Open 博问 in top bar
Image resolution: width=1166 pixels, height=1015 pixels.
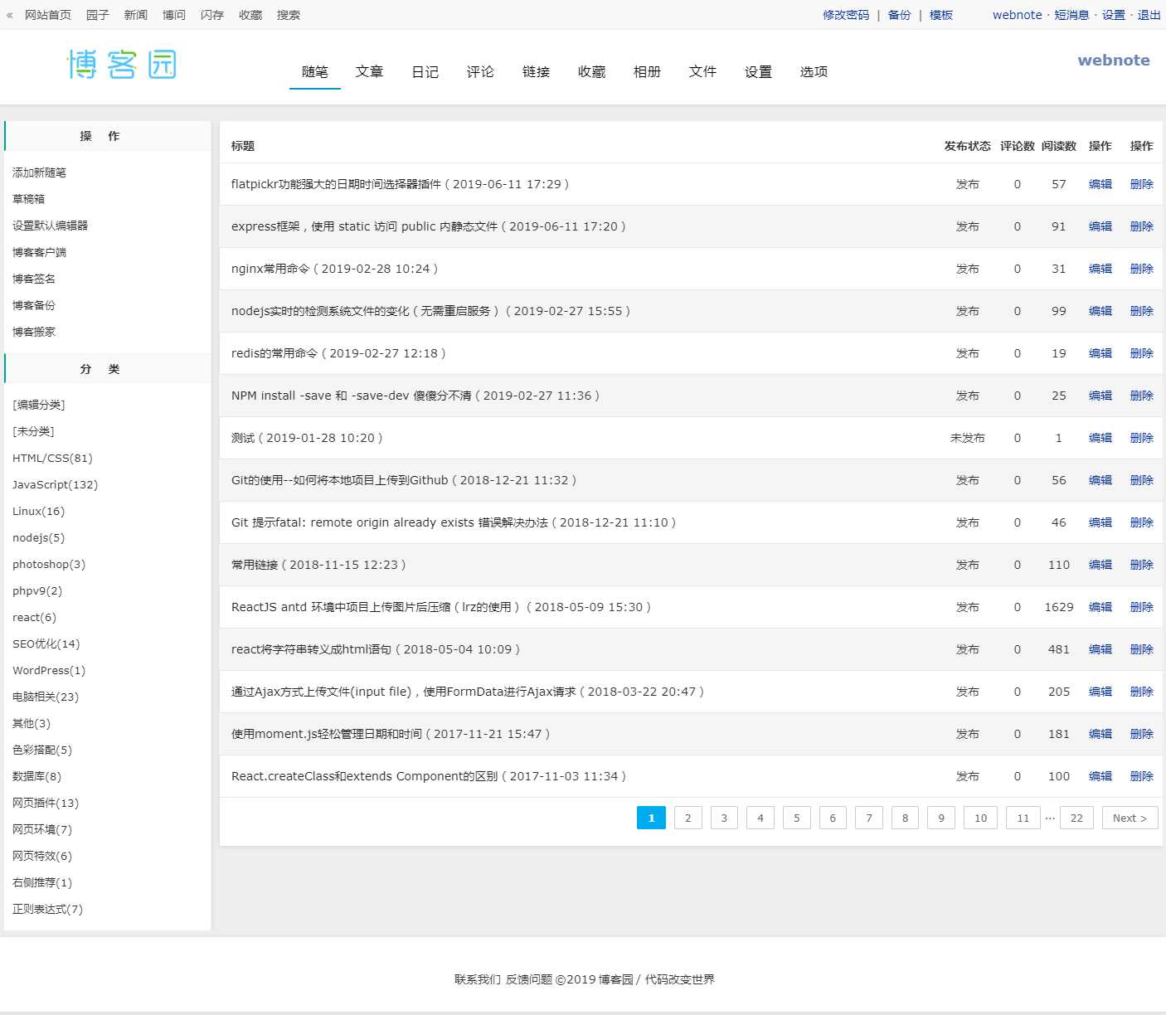point(174,15)
